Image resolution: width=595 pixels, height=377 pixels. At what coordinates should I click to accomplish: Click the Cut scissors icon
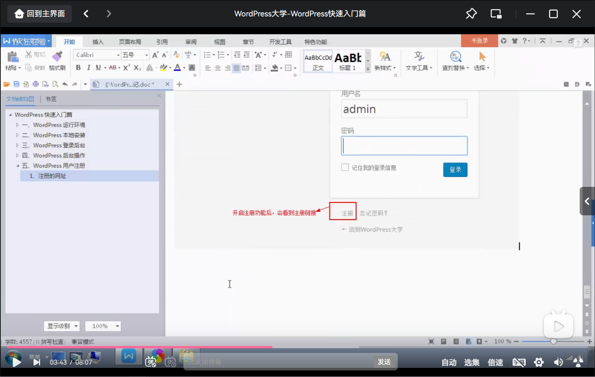coord(28,55)
